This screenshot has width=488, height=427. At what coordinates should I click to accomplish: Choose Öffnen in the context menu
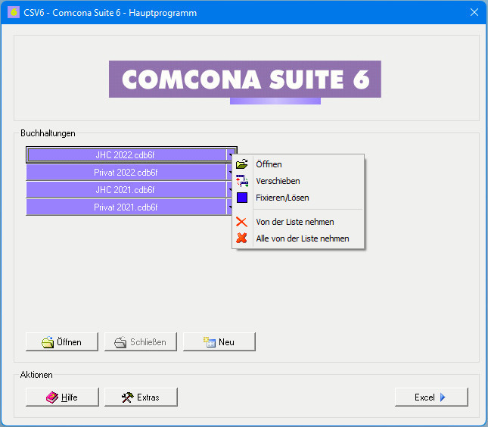(x=298, y=164)
